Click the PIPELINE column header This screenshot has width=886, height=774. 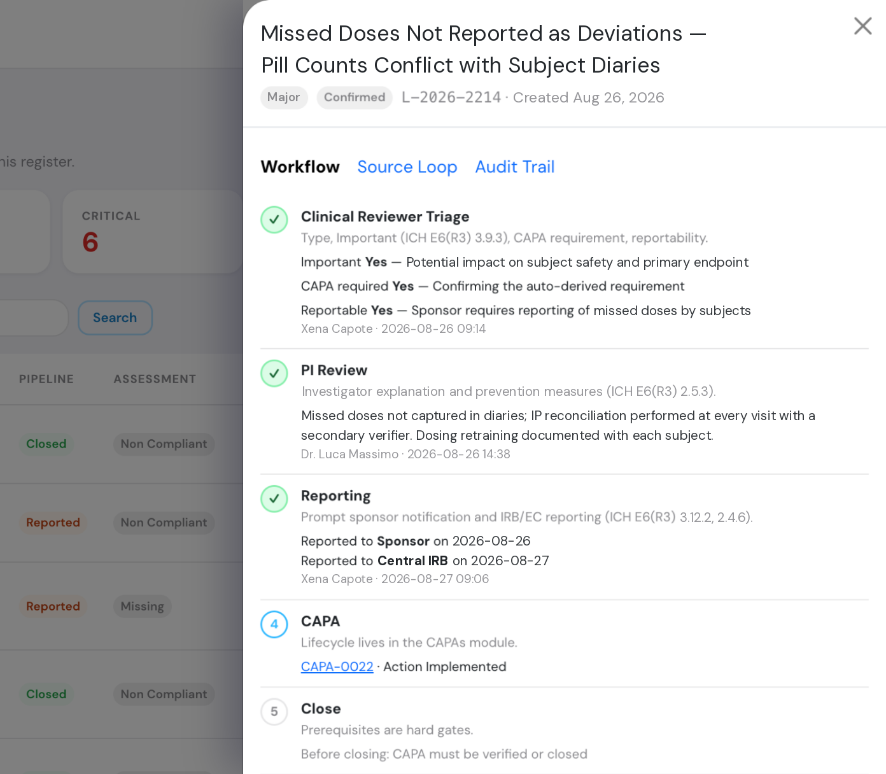pyautogui.click(x=46, y=379)
